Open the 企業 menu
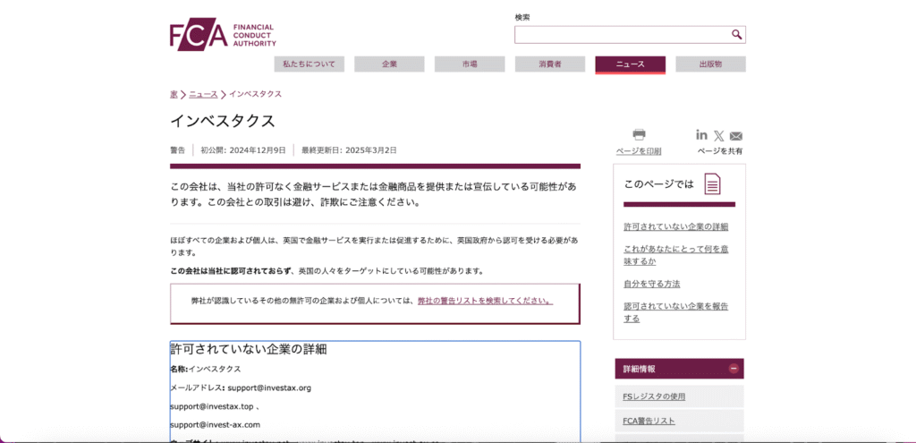Image resolution: width=916 pixels, height=443 pixels. point(389,64)
